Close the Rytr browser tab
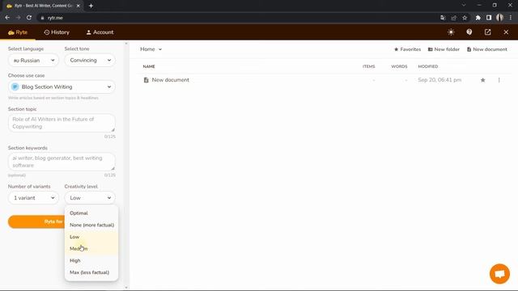 click(x=79, y=6)
